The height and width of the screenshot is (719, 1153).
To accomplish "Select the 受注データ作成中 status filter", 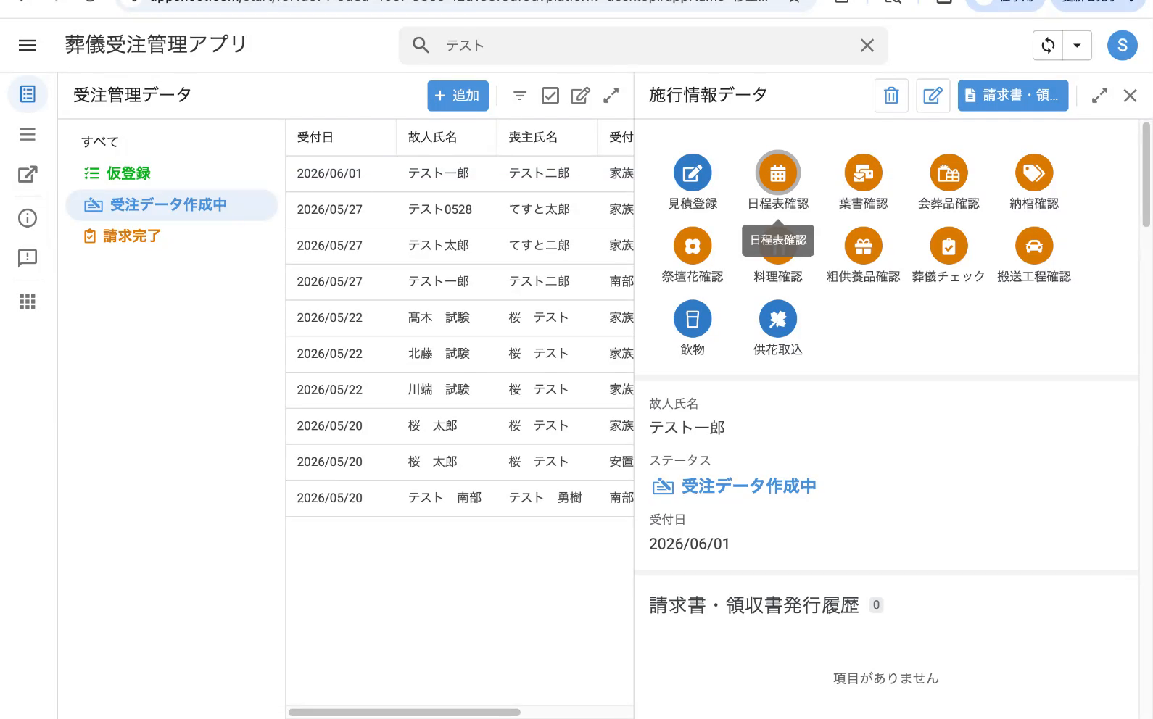I will 172,205.
